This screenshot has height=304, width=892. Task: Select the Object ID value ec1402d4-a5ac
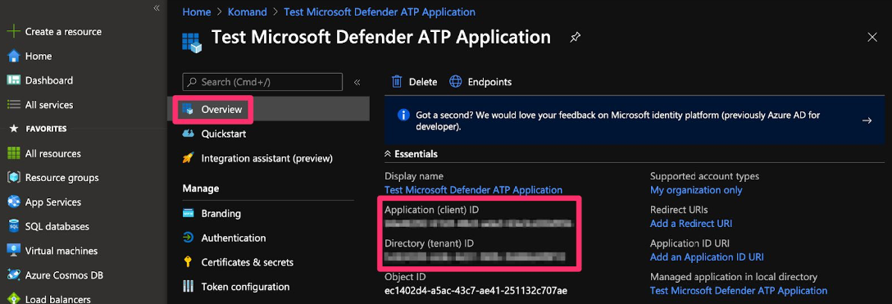tap(476, 290)
